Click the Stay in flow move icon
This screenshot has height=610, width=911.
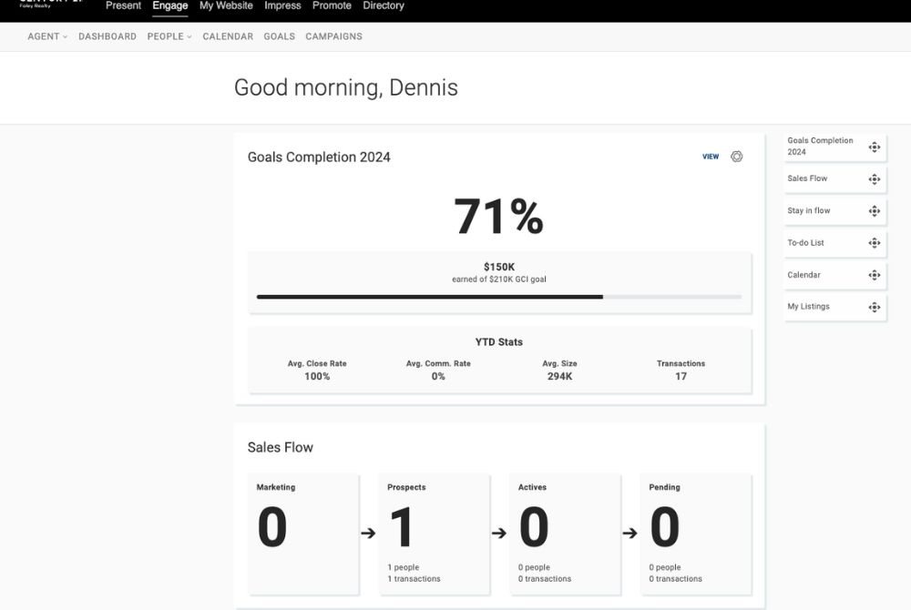(x=874, y=211)
